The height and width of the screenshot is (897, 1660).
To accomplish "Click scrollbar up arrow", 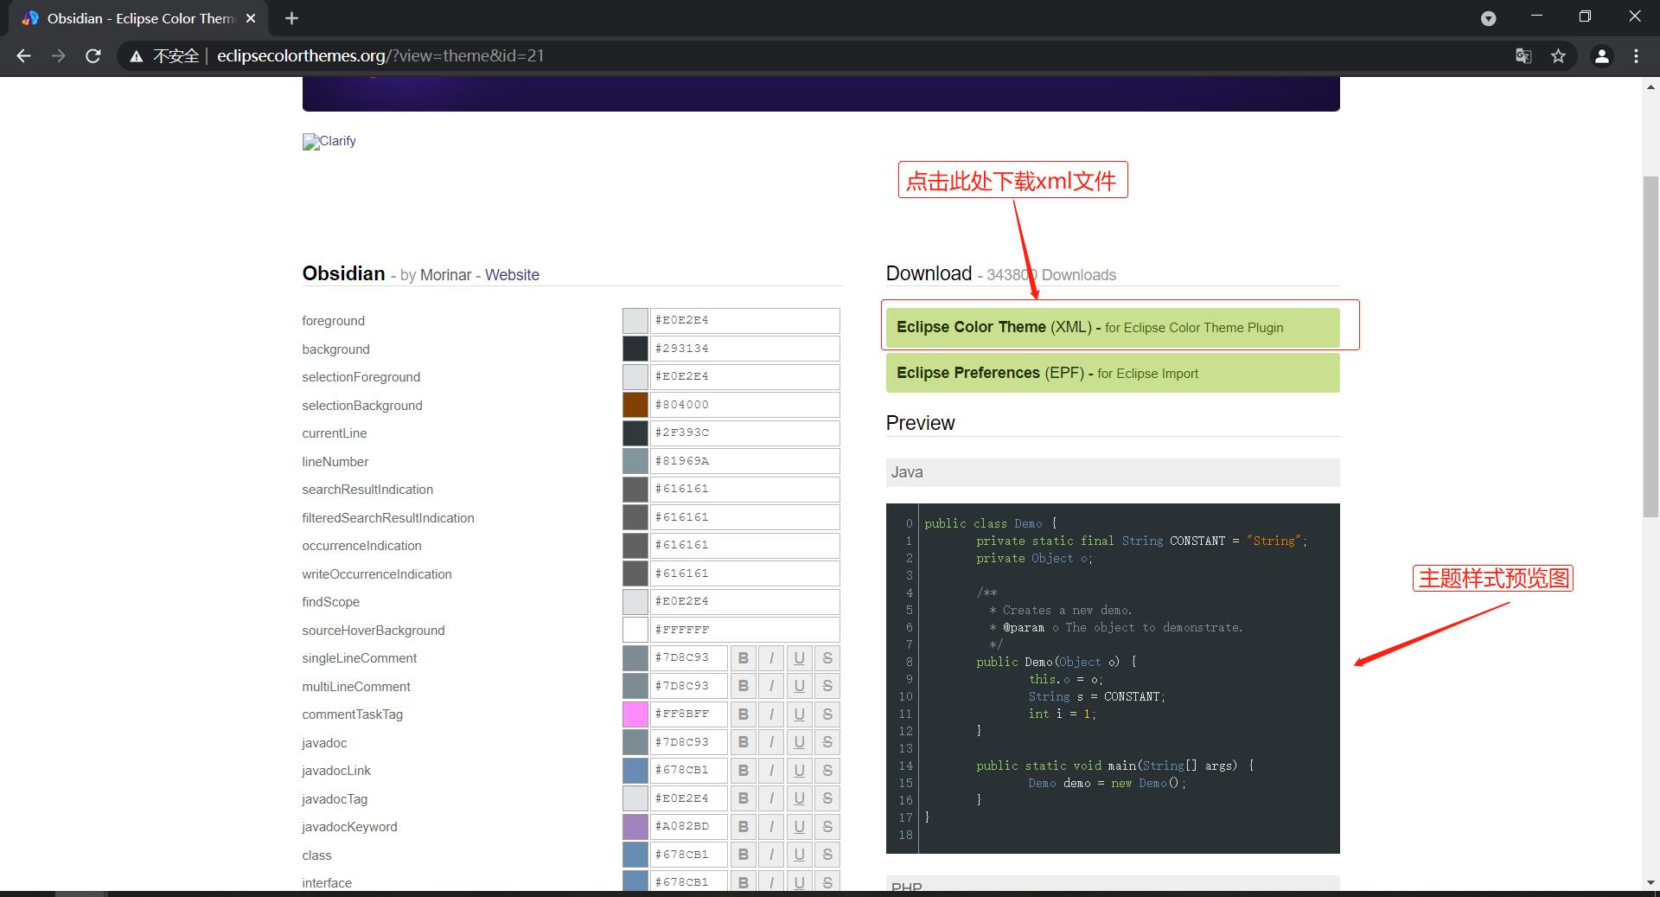I will [1650, 86].
